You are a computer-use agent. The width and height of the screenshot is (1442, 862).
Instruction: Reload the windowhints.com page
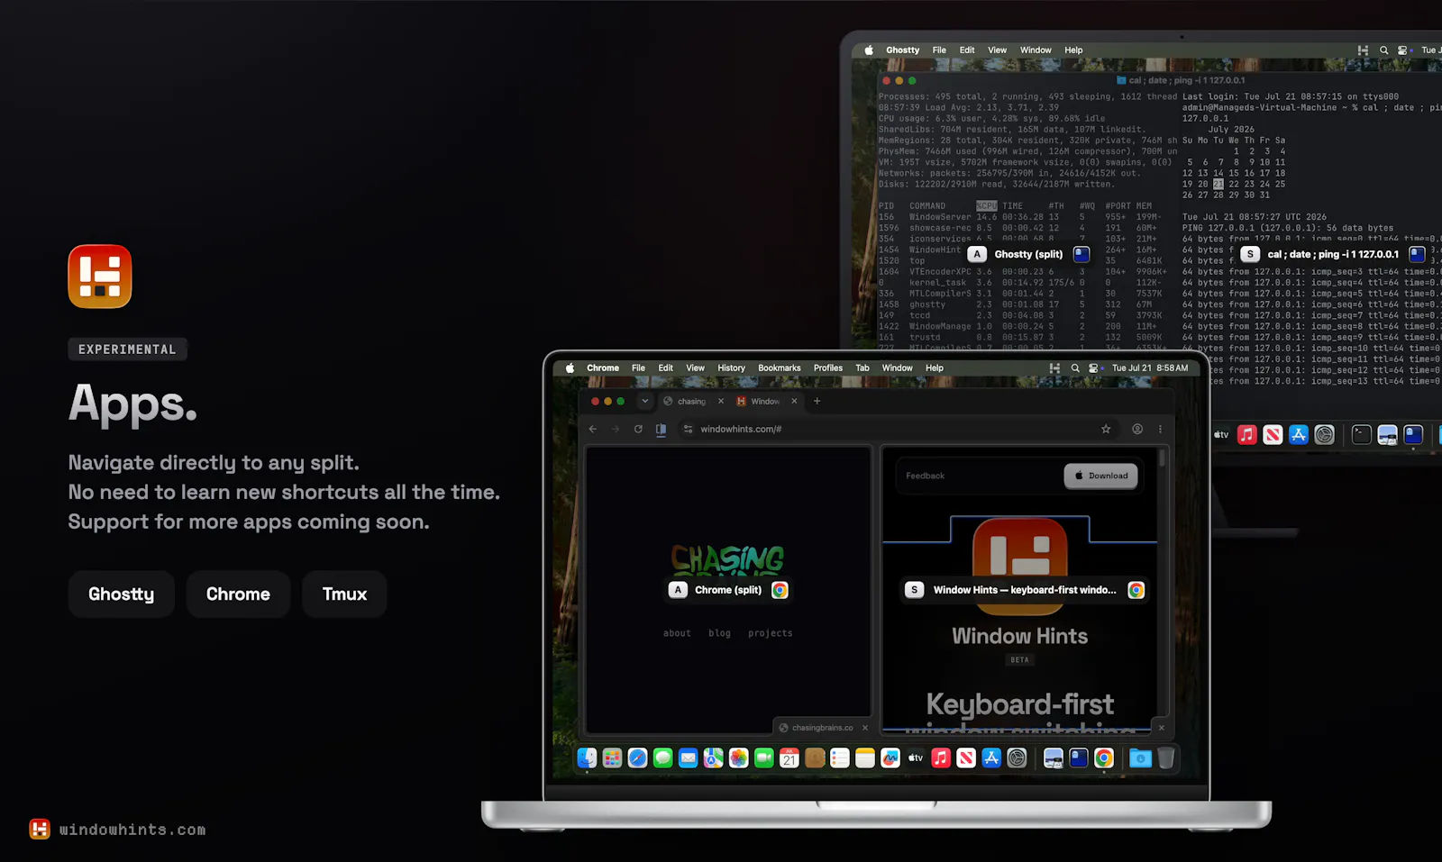click(638, 429)
